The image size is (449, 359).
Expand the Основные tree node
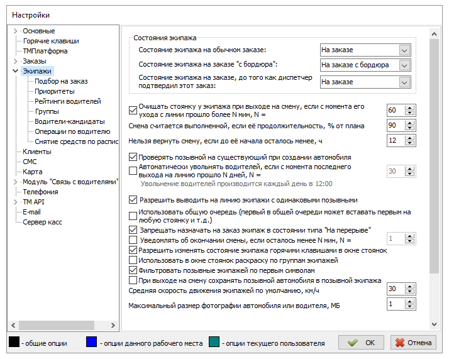[15, 31]
